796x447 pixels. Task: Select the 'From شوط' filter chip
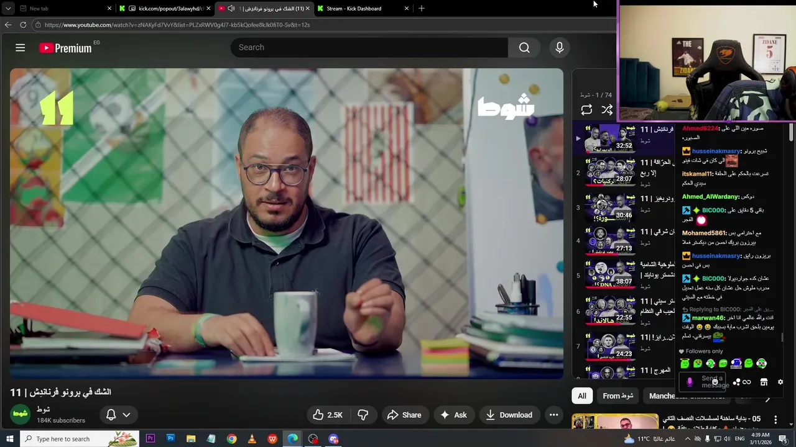(618, 396)
